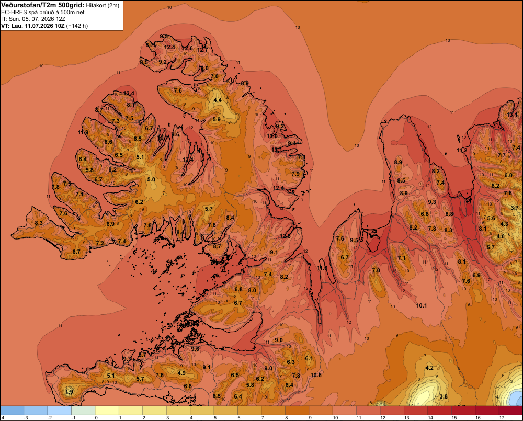Select the '11.2' temperature value

pos(462,151)
